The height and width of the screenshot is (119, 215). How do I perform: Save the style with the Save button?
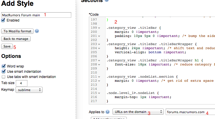tap(7, 46)
